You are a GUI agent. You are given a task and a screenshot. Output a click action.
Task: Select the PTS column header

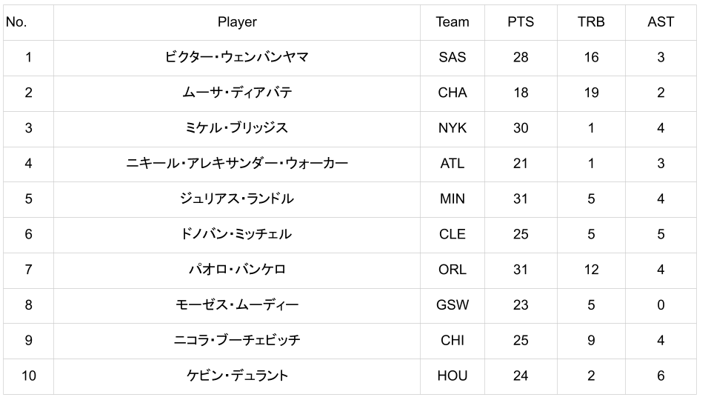click(521, 22)
